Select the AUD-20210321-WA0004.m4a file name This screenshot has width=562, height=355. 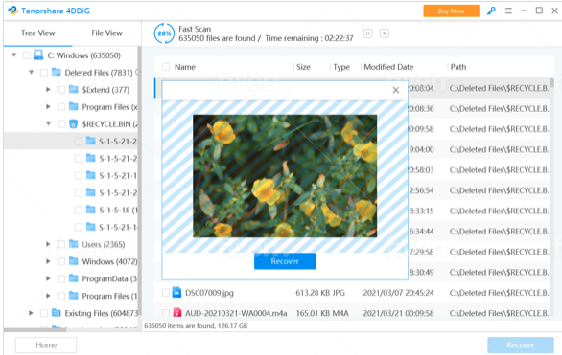[x=236, y=313]
